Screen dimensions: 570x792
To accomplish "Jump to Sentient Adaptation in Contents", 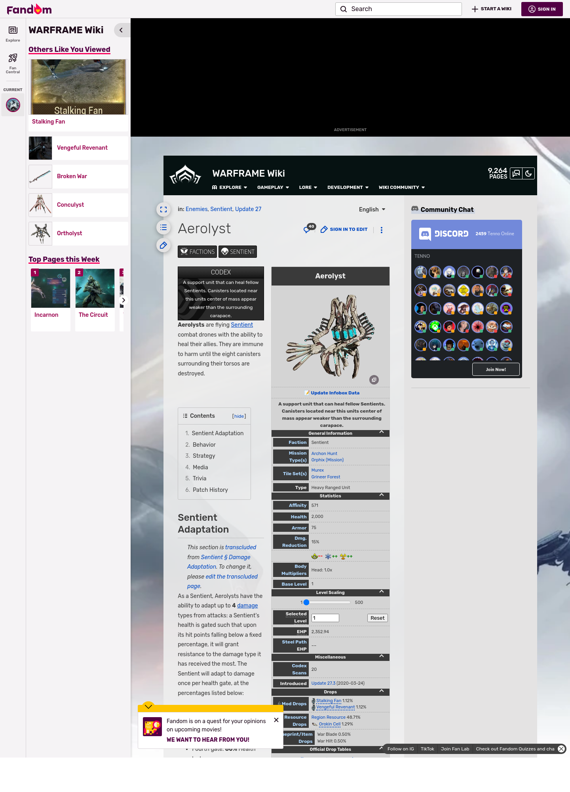I will (x=218, y=433).
